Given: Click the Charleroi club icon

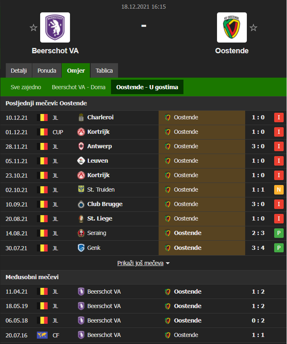Looking at the screenshot, I should 81,118.
